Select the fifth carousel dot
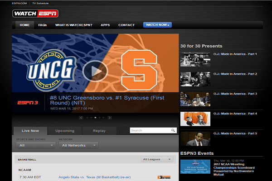272x181 pixels. pos(103,118)
